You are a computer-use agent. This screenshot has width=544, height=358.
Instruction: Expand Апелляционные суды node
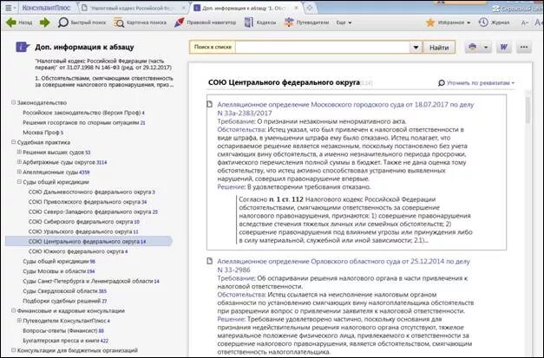coord(19,172)
